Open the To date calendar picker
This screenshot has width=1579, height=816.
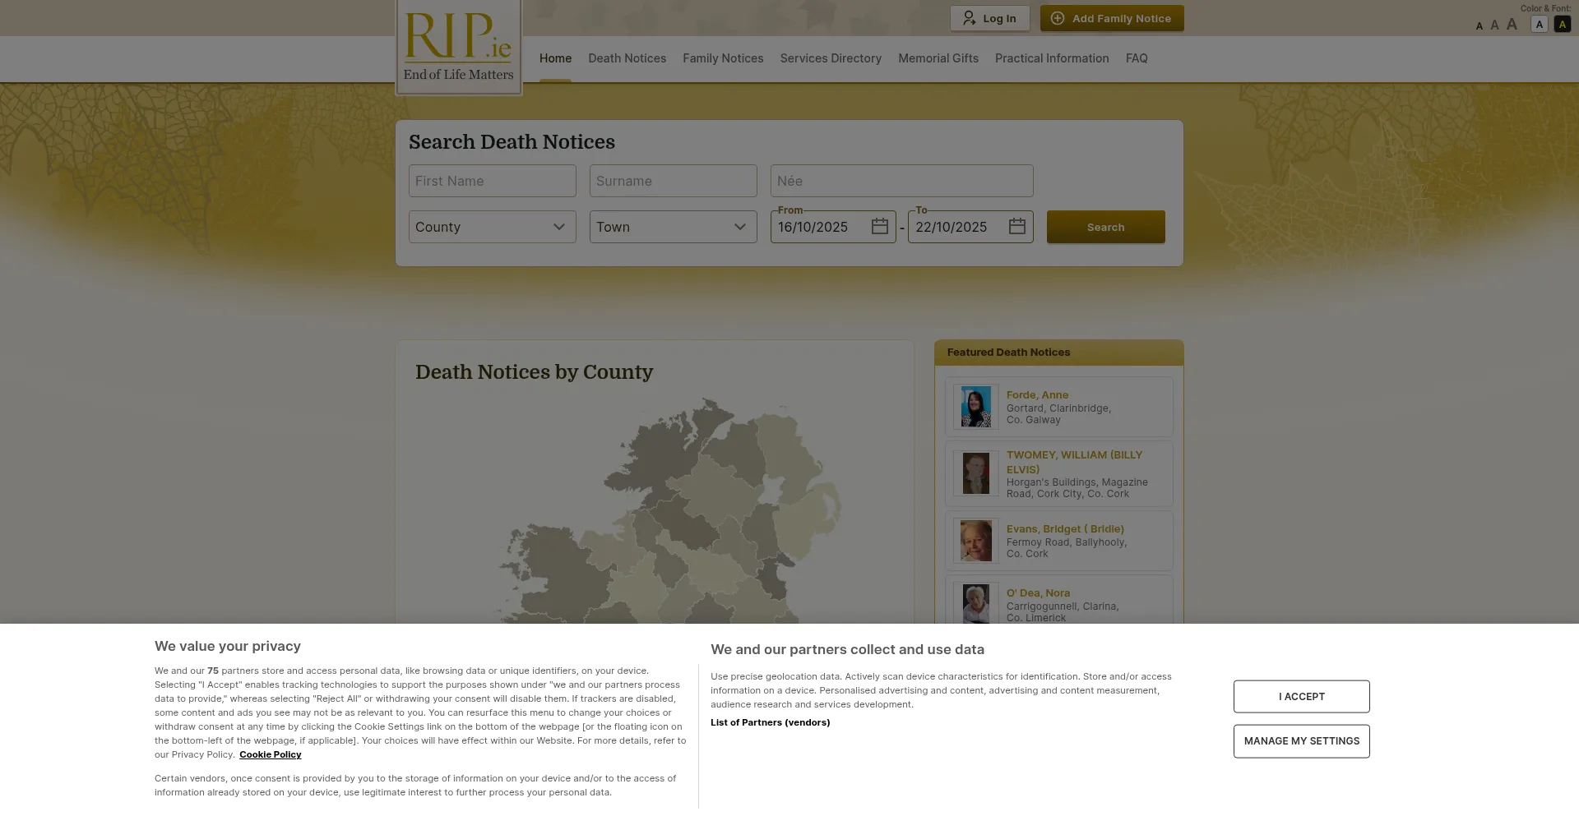click(x=1016, y=227)
